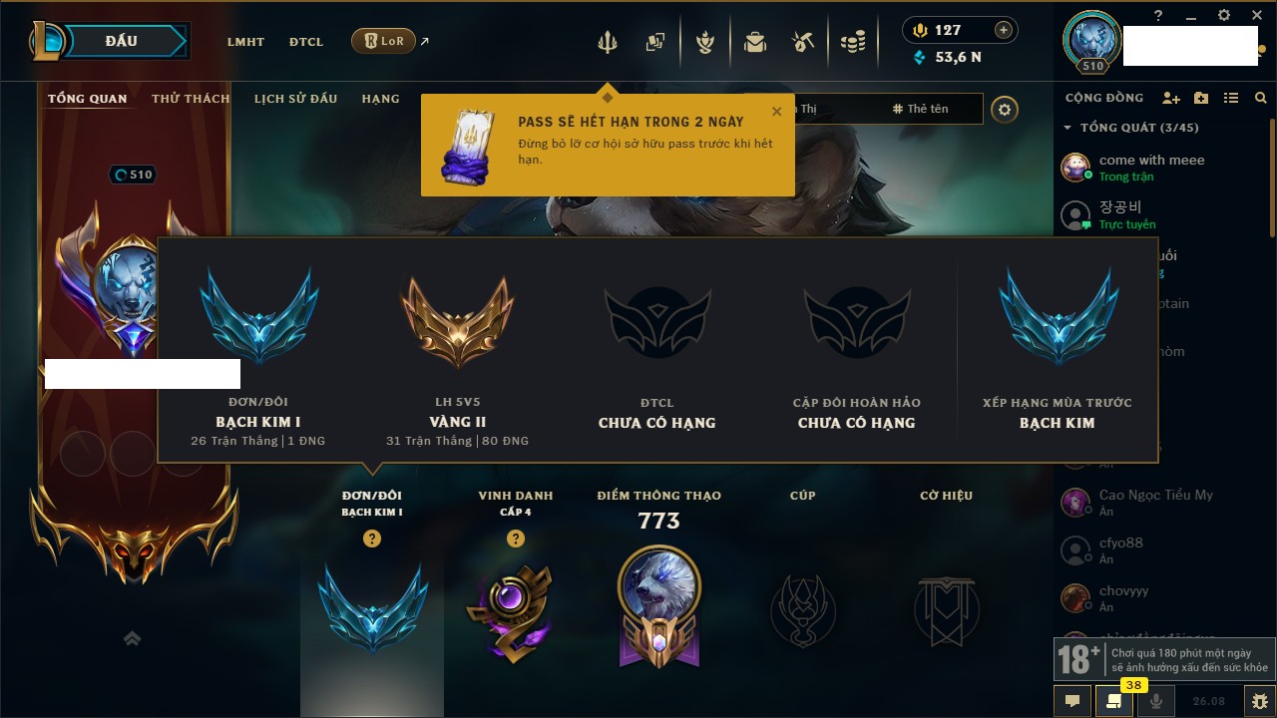Open the Store coins icon
Image resolution: width=1277 pixels, height=718 pixels.
click(x=852, y=42)
